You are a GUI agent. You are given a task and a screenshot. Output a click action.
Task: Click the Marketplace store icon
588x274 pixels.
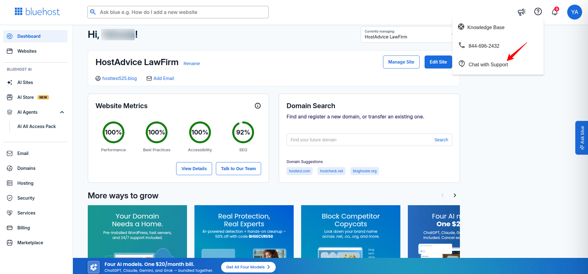pyautogui.click(x=10, y=243)
